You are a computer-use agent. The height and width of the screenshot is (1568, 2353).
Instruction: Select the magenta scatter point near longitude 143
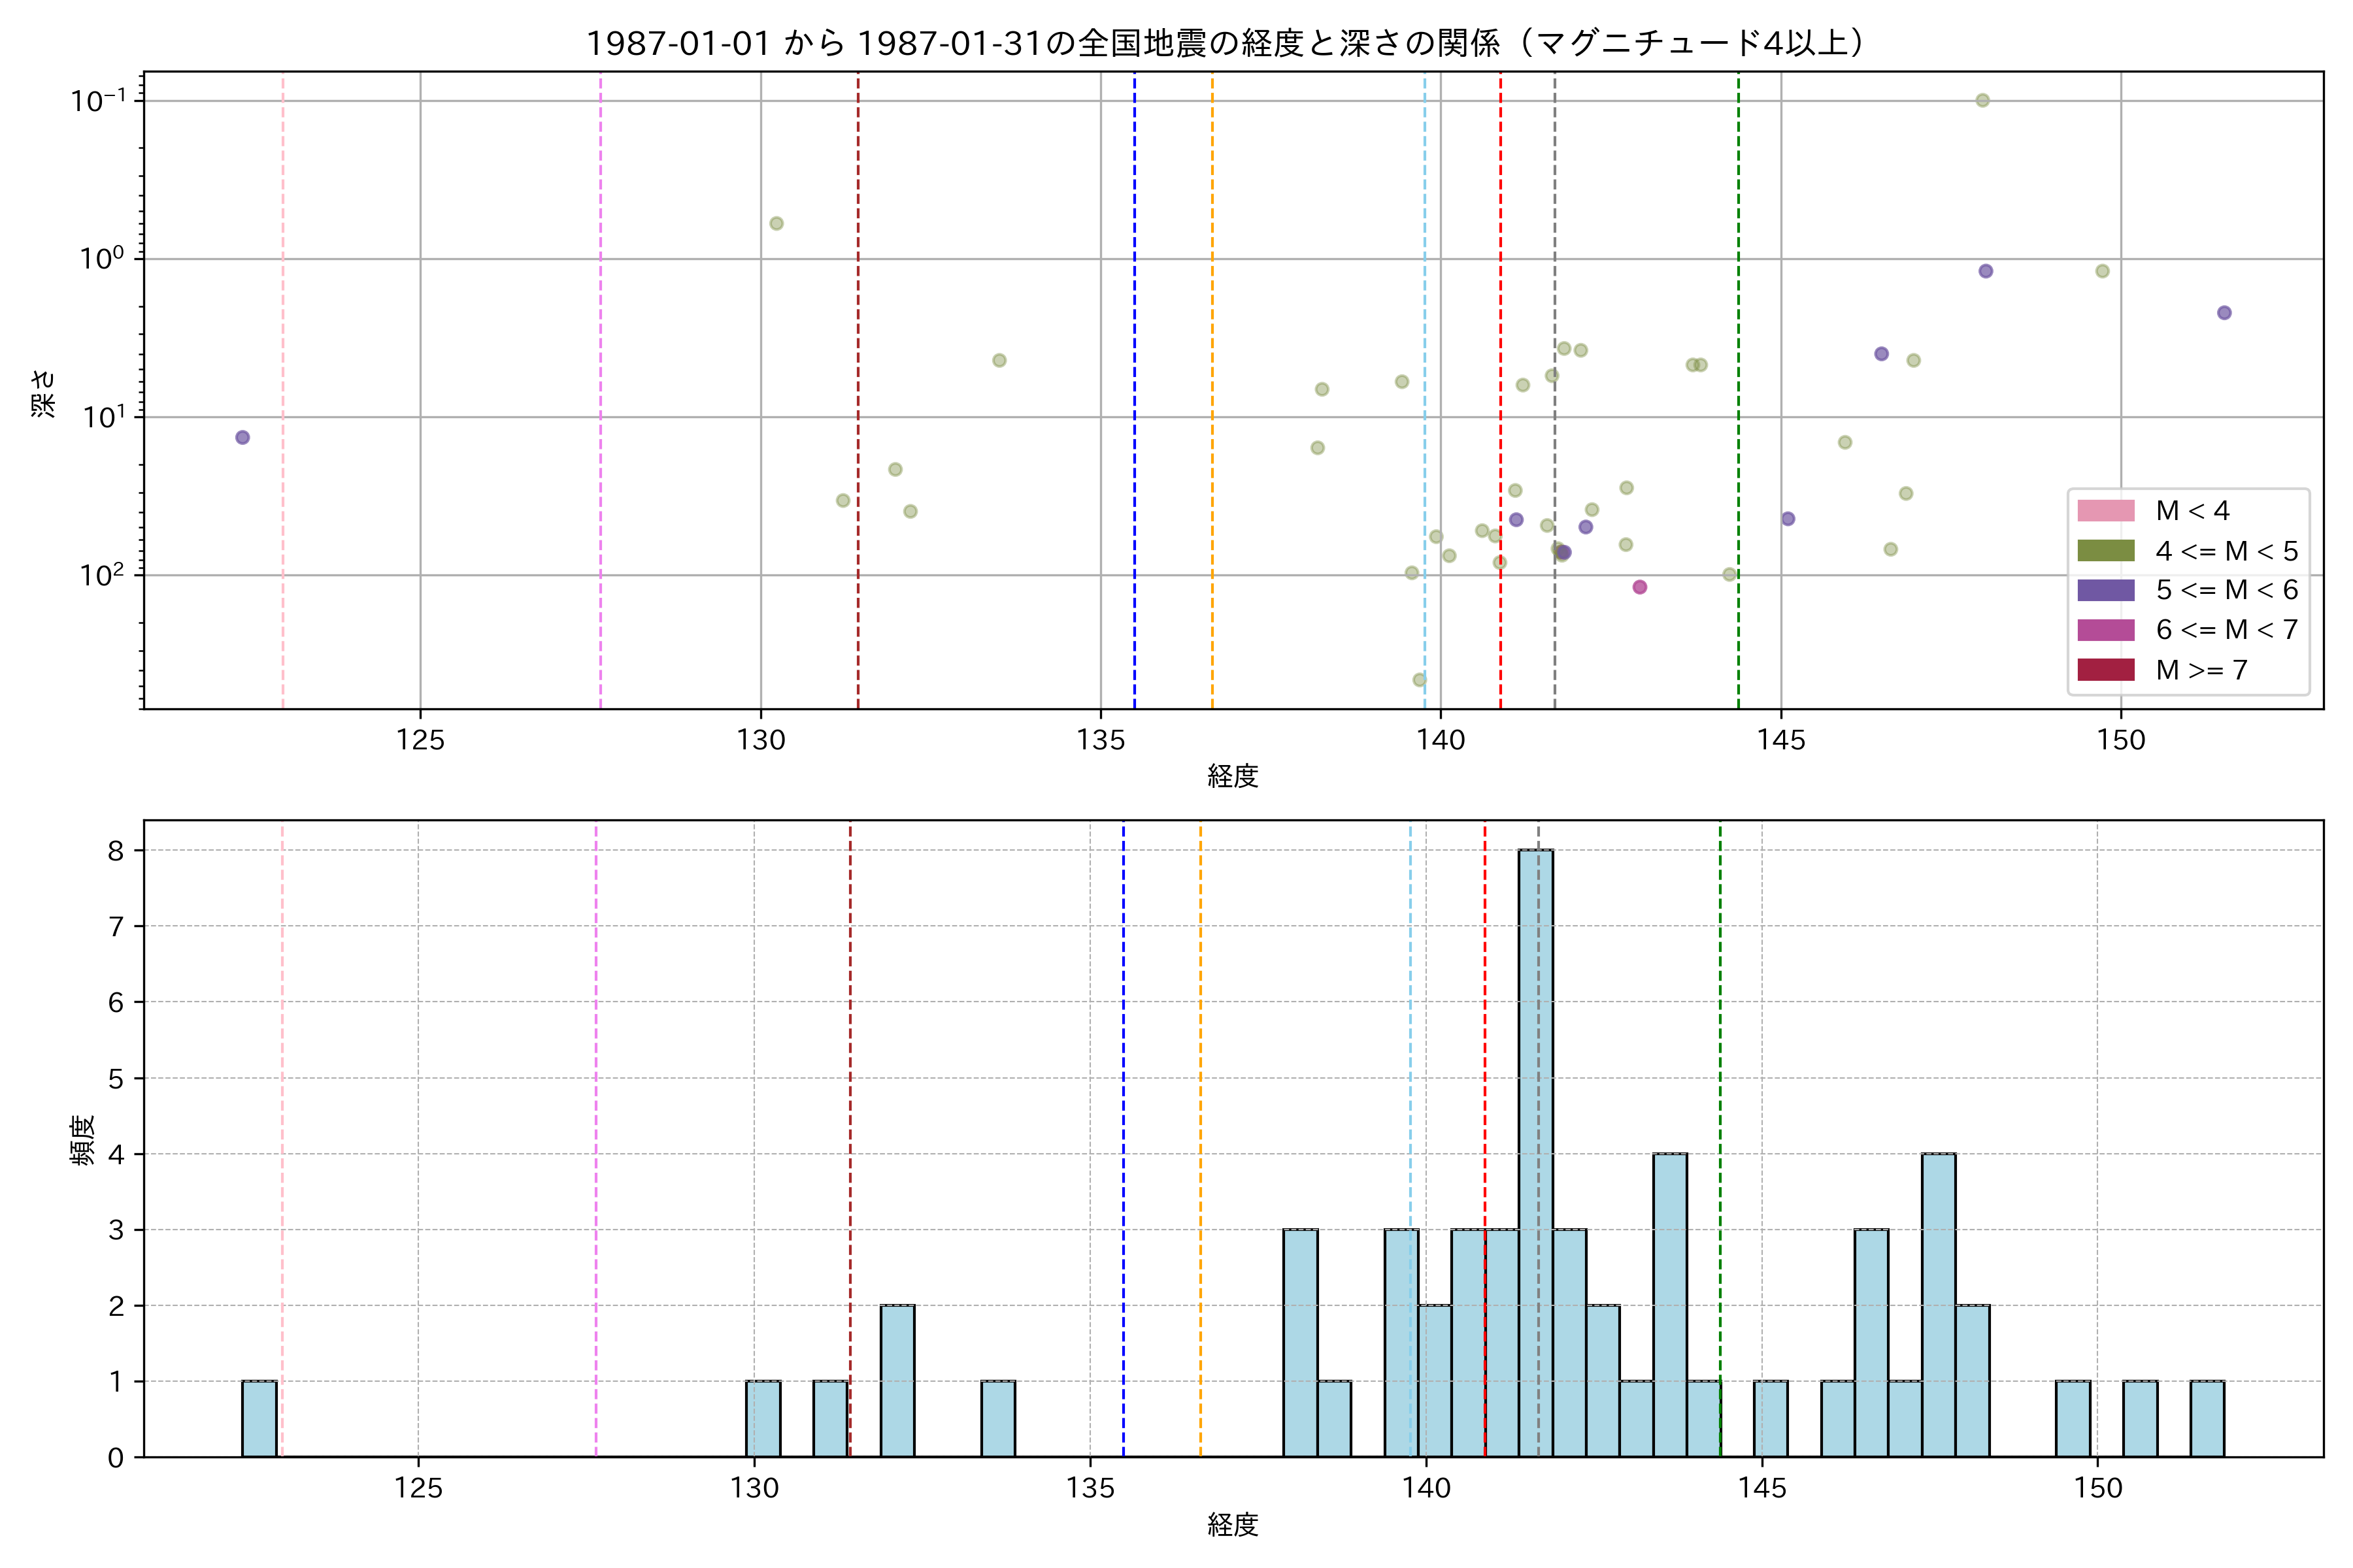[x=1640, y=587]
